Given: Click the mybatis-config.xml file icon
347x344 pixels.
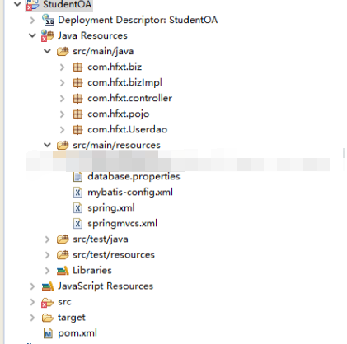Looking at the screenshot, I should 77,193.
